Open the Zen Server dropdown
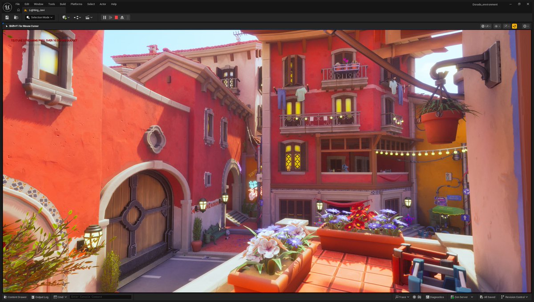Image resolution: width=534 pixels, height=302 pixels. tap(462, 297)
